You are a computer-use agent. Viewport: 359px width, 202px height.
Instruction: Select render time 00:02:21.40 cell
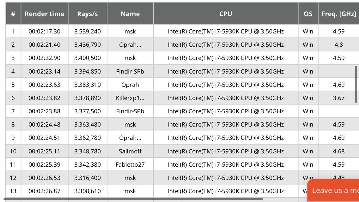[x=45, y=45]
